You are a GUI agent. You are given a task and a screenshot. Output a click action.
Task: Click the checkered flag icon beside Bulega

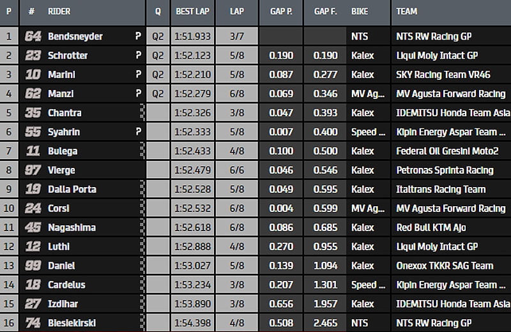(x=142, y=151)
